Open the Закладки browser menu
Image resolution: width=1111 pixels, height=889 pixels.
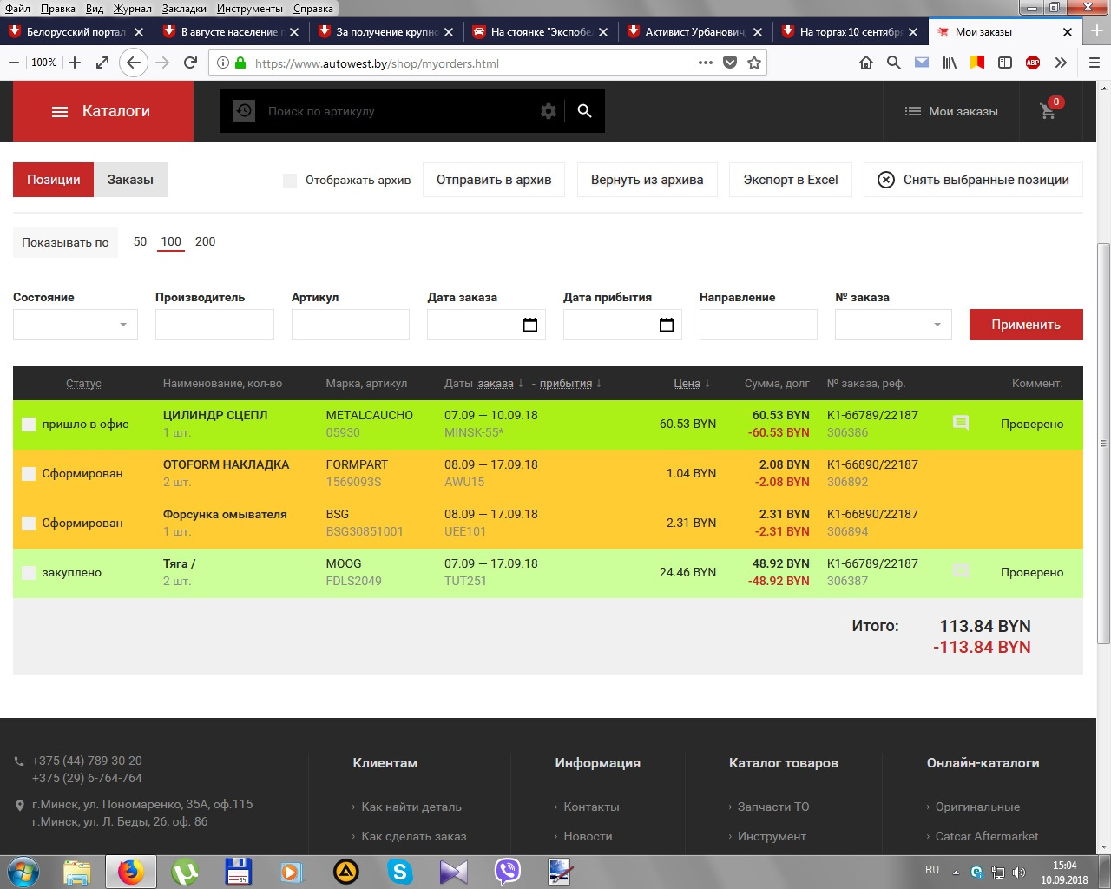(184, 8)
